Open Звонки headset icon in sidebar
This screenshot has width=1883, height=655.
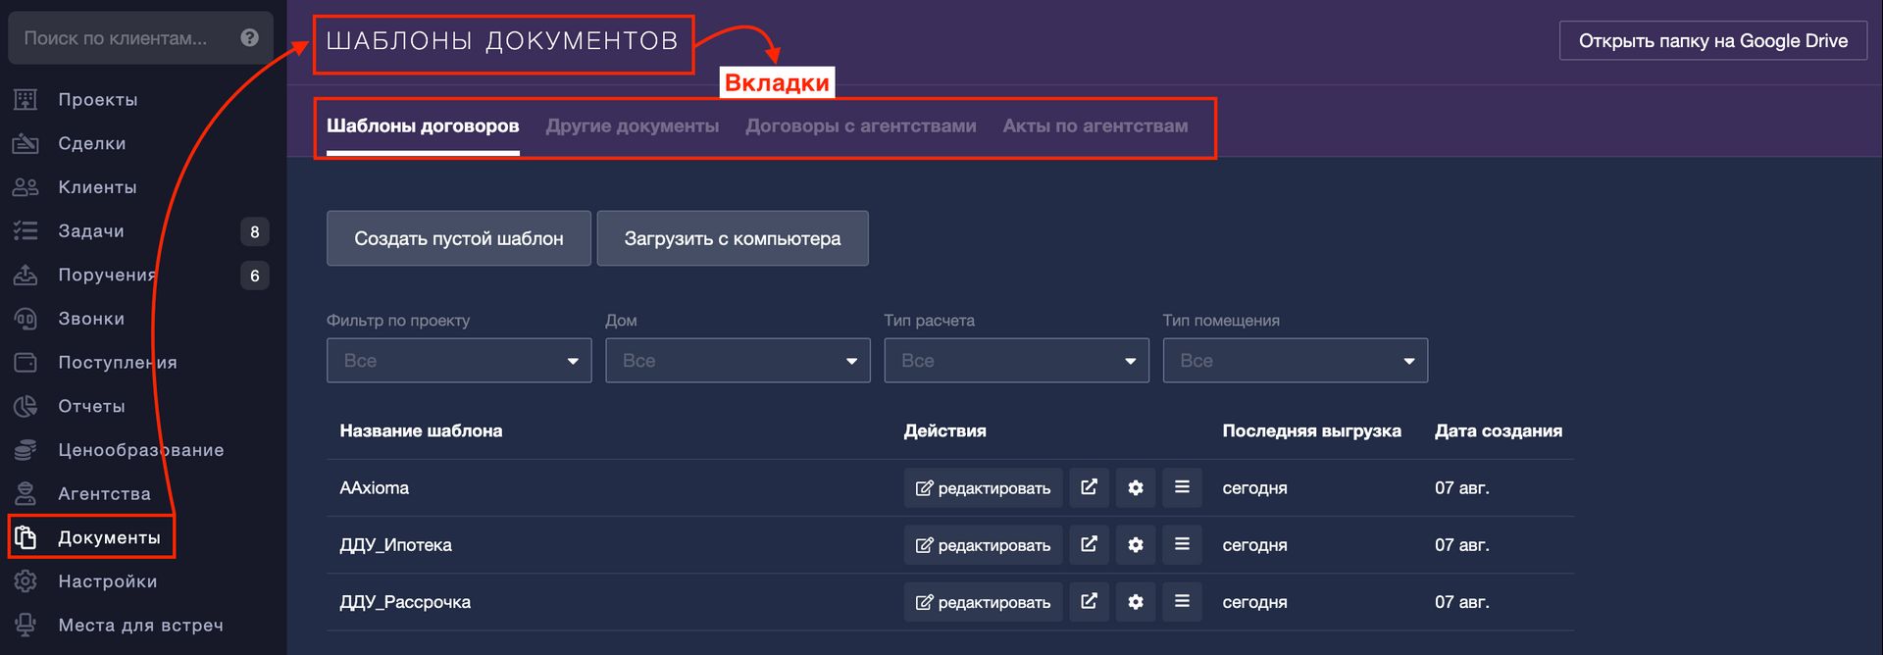(25, 319)
